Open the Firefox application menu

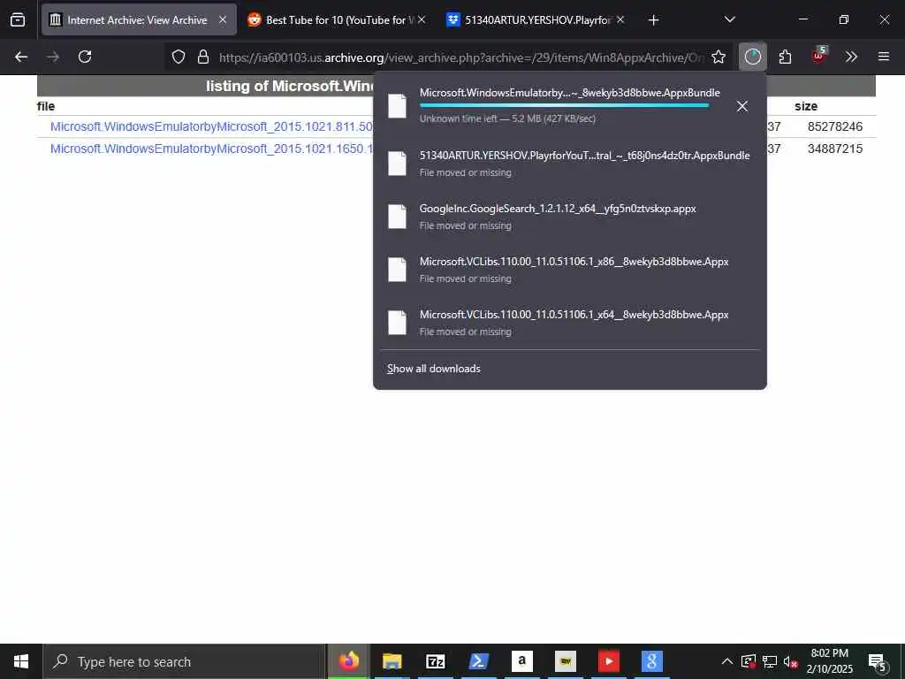pos(884,57)
